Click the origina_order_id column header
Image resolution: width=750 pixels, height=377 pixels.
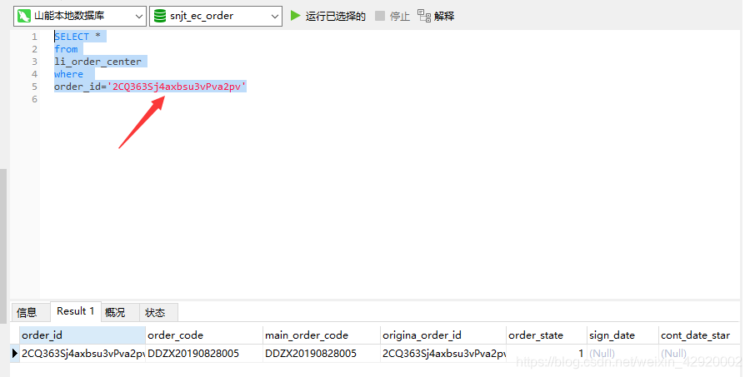click(x=443, y=335)
